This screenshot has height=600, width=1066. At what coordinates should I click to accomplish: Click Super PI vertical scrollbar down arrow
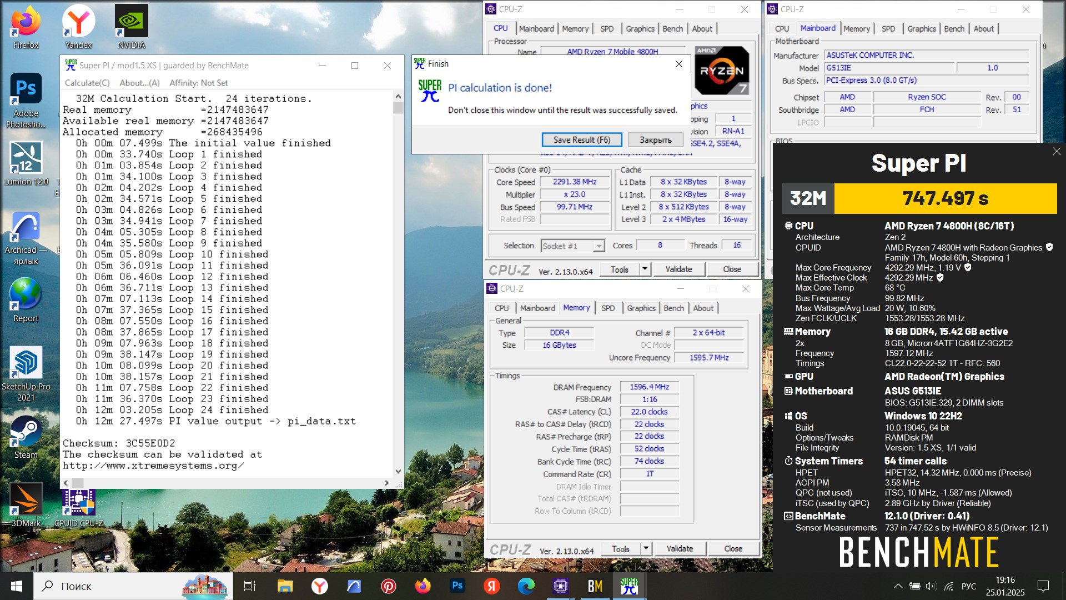click(398, 471)
